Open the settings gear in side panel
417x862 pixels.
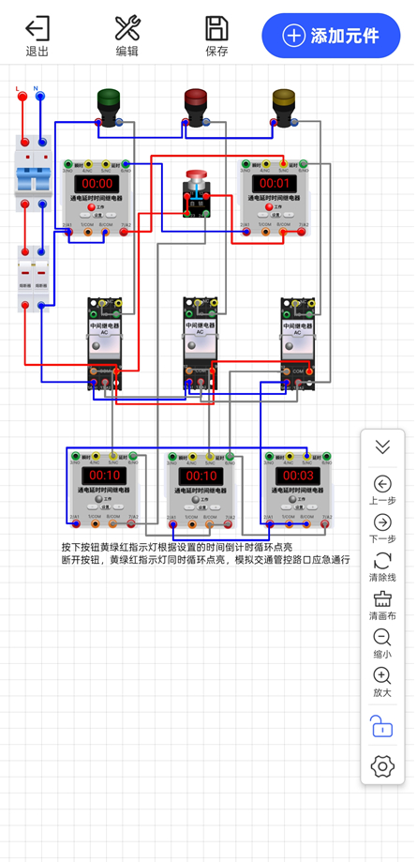(x=382, y=765)
